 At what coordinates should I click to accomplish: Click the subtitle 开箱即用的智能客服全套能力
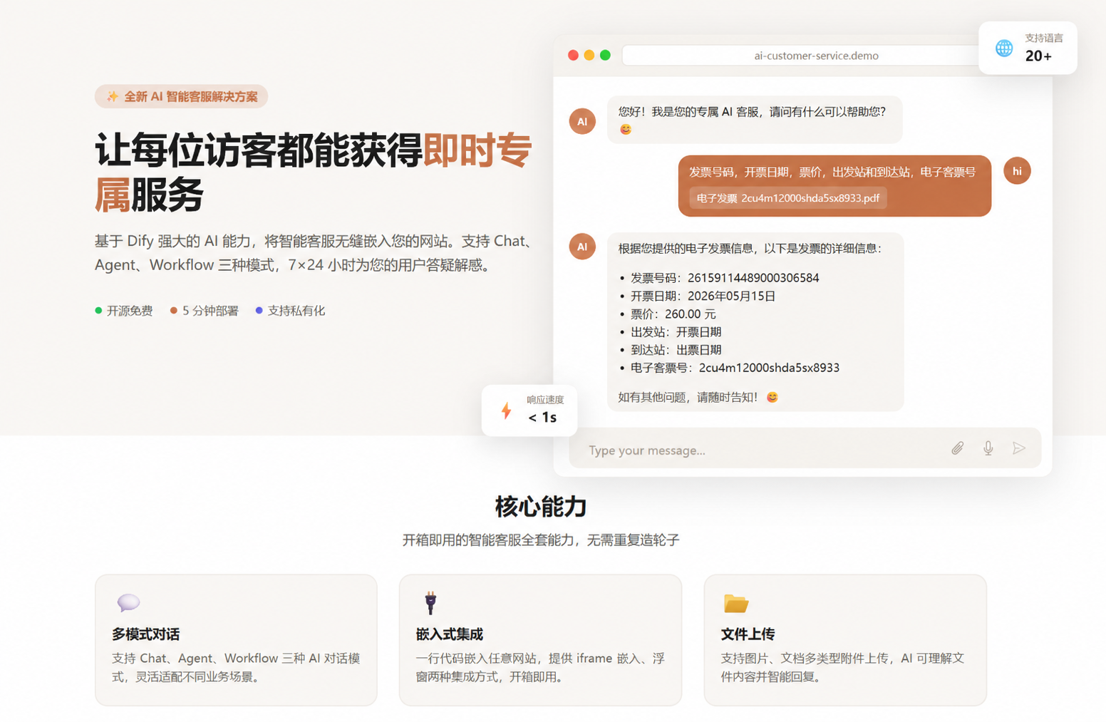[541, 540]
